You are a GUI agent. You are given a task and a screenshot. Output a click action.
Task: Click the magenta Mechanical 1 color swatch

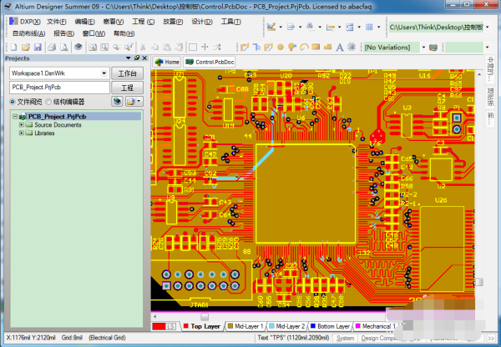(x=358, y=326)
